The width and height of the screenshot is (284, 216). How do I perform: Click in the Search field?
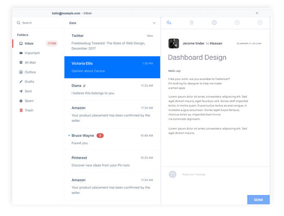(39, 23)
